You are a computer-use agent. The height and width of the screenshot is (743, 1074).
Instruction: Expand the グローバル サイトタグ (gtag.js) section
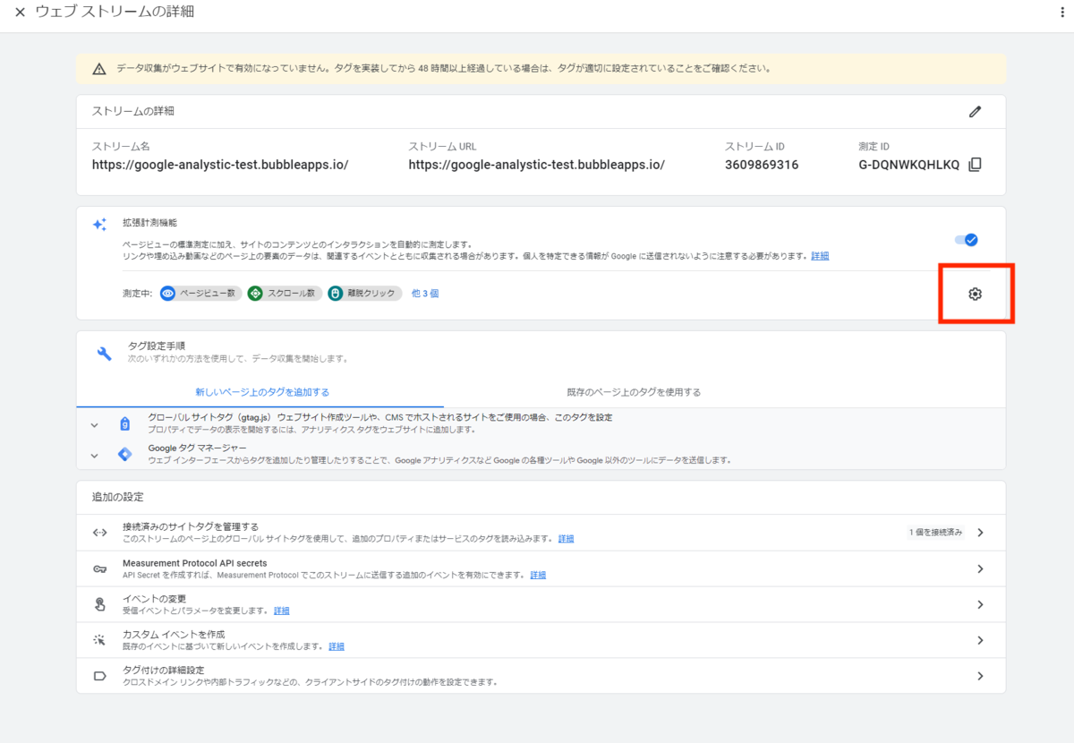(x=94, y=424)
